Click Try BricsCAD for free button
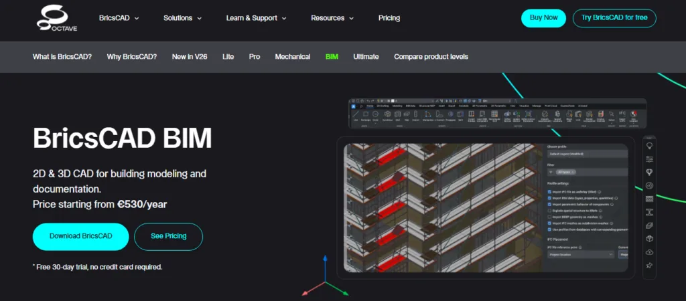Viewport: 686px width, 301px height. (x=614, y=18)
